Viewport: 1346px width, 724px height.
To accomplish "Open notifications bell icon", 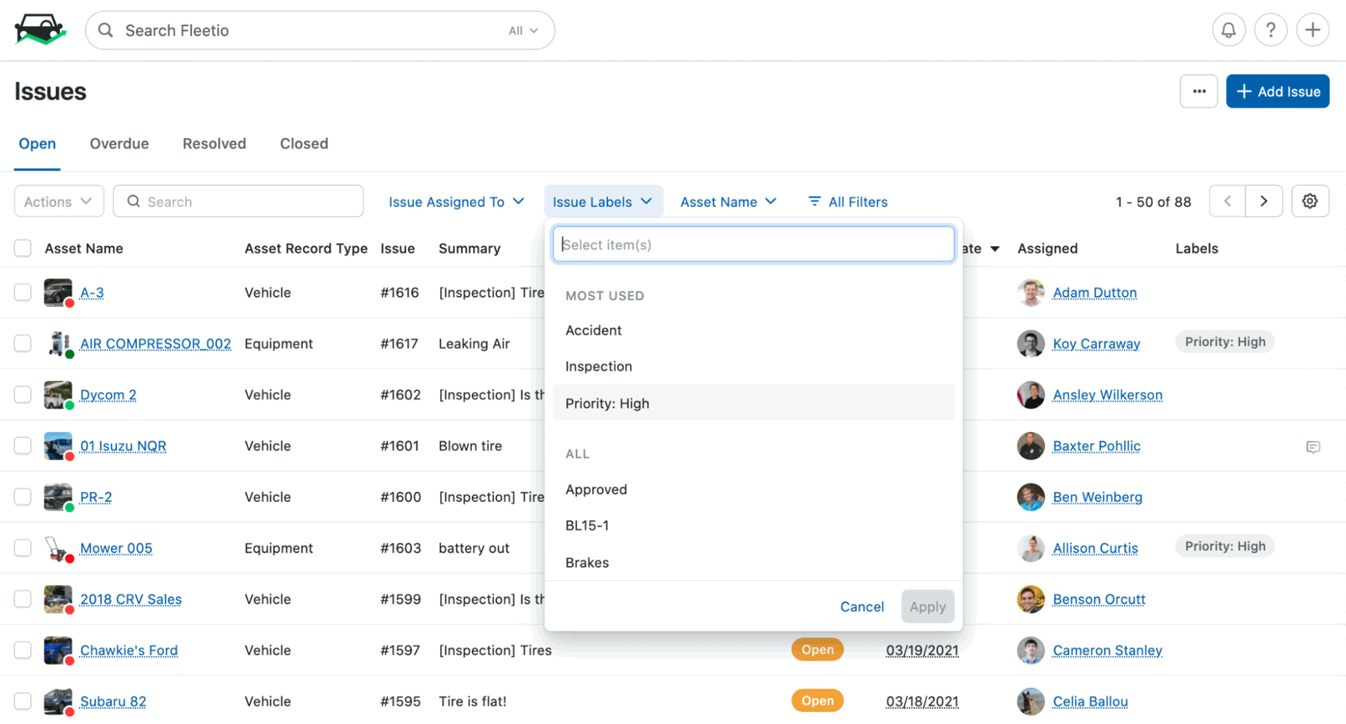I will pos(1228,30).
